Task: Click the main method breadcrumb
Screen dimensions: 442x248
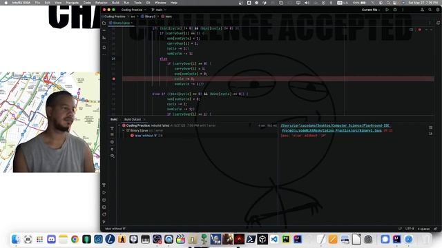Action: coord(166,17)
